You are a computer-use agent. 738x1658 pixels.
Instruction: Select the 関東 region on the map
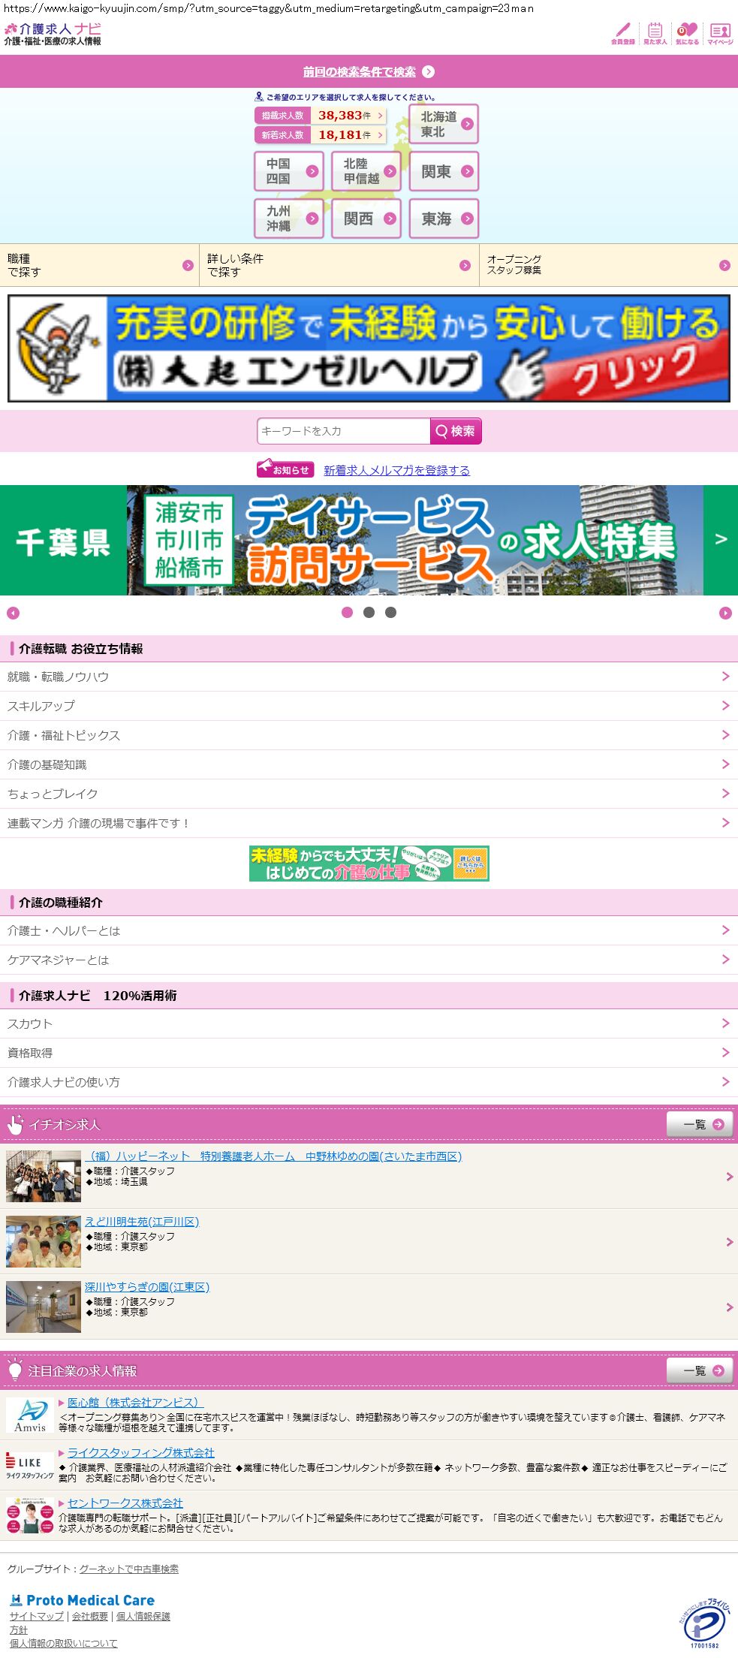click(x=444, y=172)
